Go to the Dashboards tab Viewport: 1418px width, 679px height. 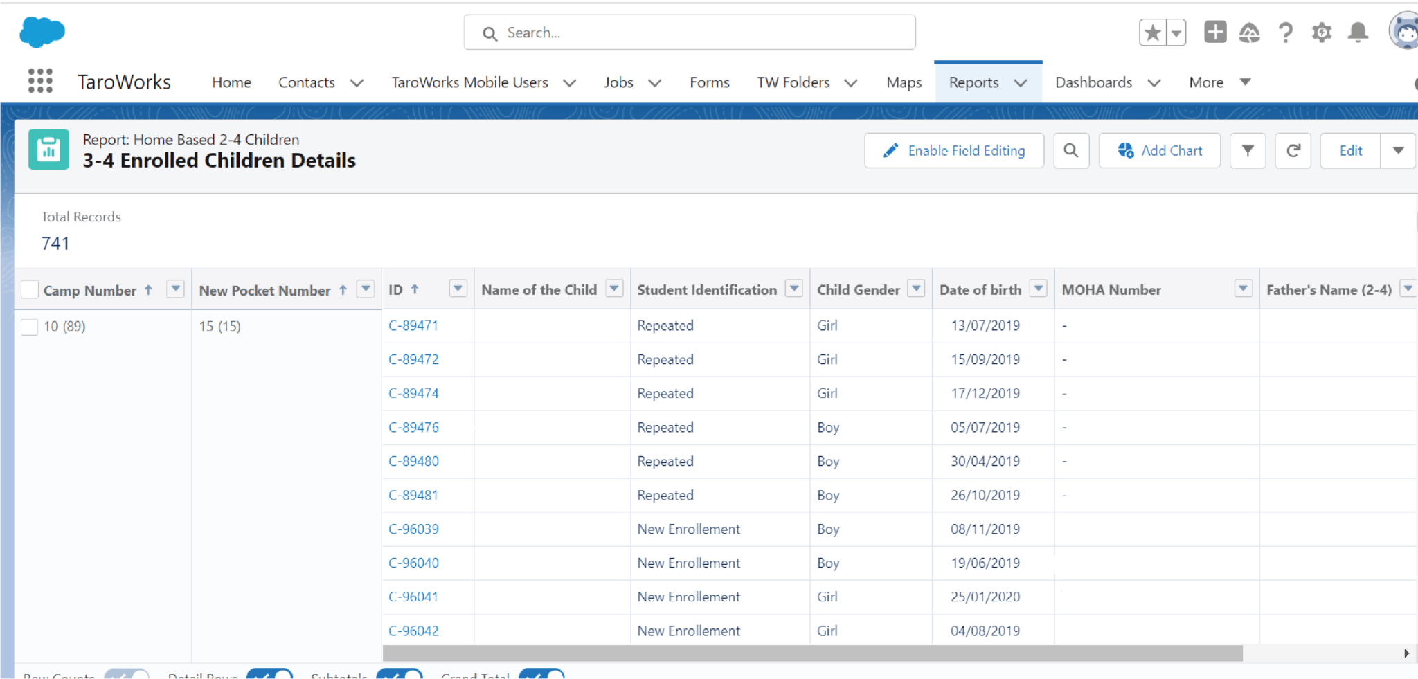pyautogui.click(x=1093, y=82)
